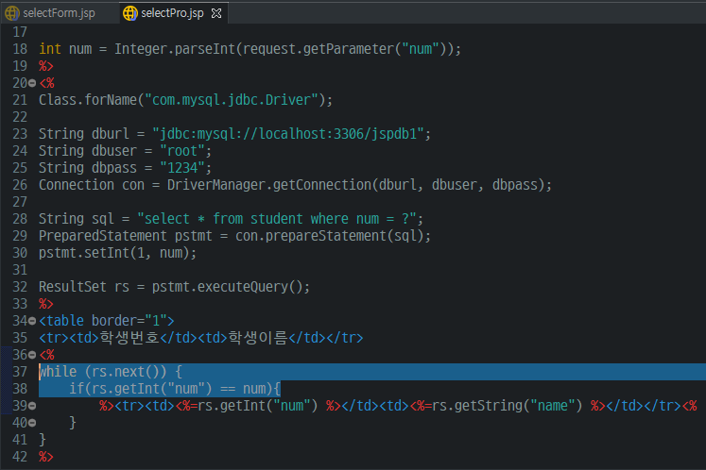Click the "root" string on line 24
The height and width of the screenshot is (470, 706).
pos(182,151)
